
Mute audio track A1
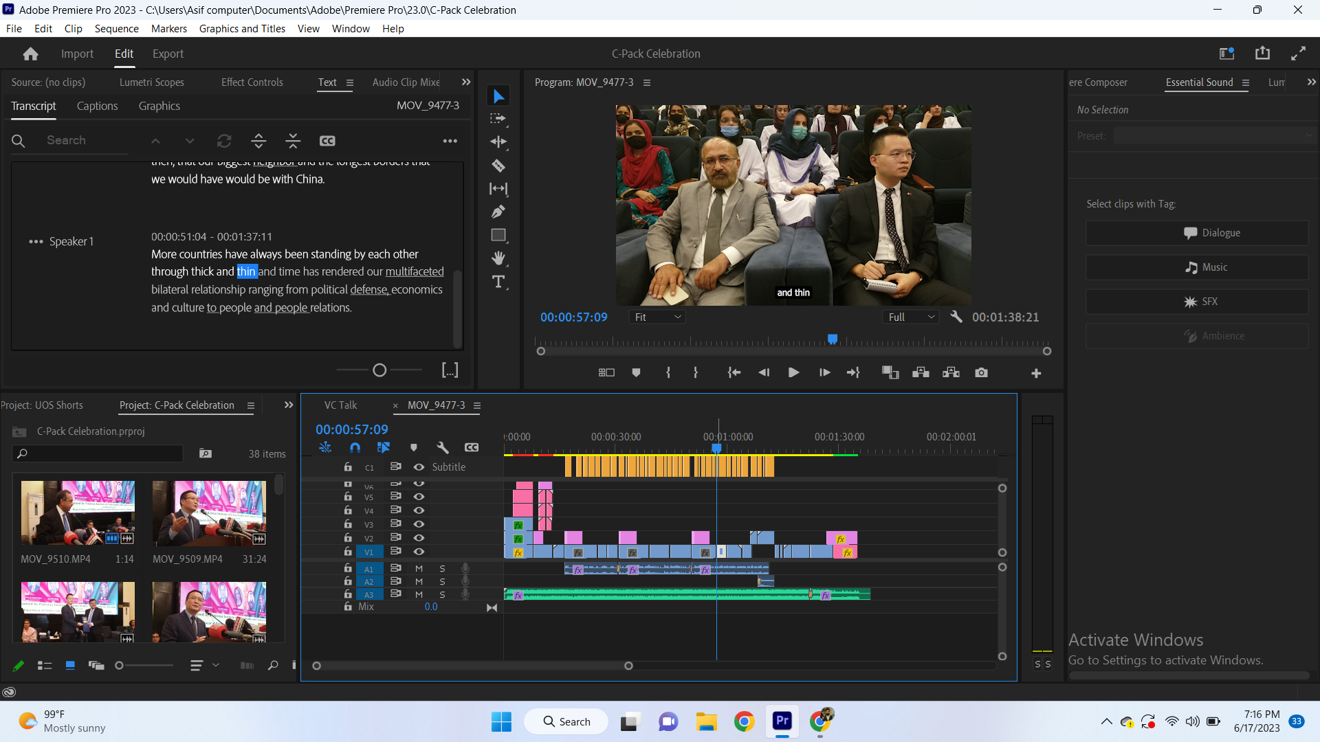pyautogui.click(x=419, y=568)
